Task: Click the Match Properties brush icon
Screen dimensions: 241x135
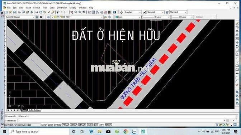Action: [x=49, y=12]
